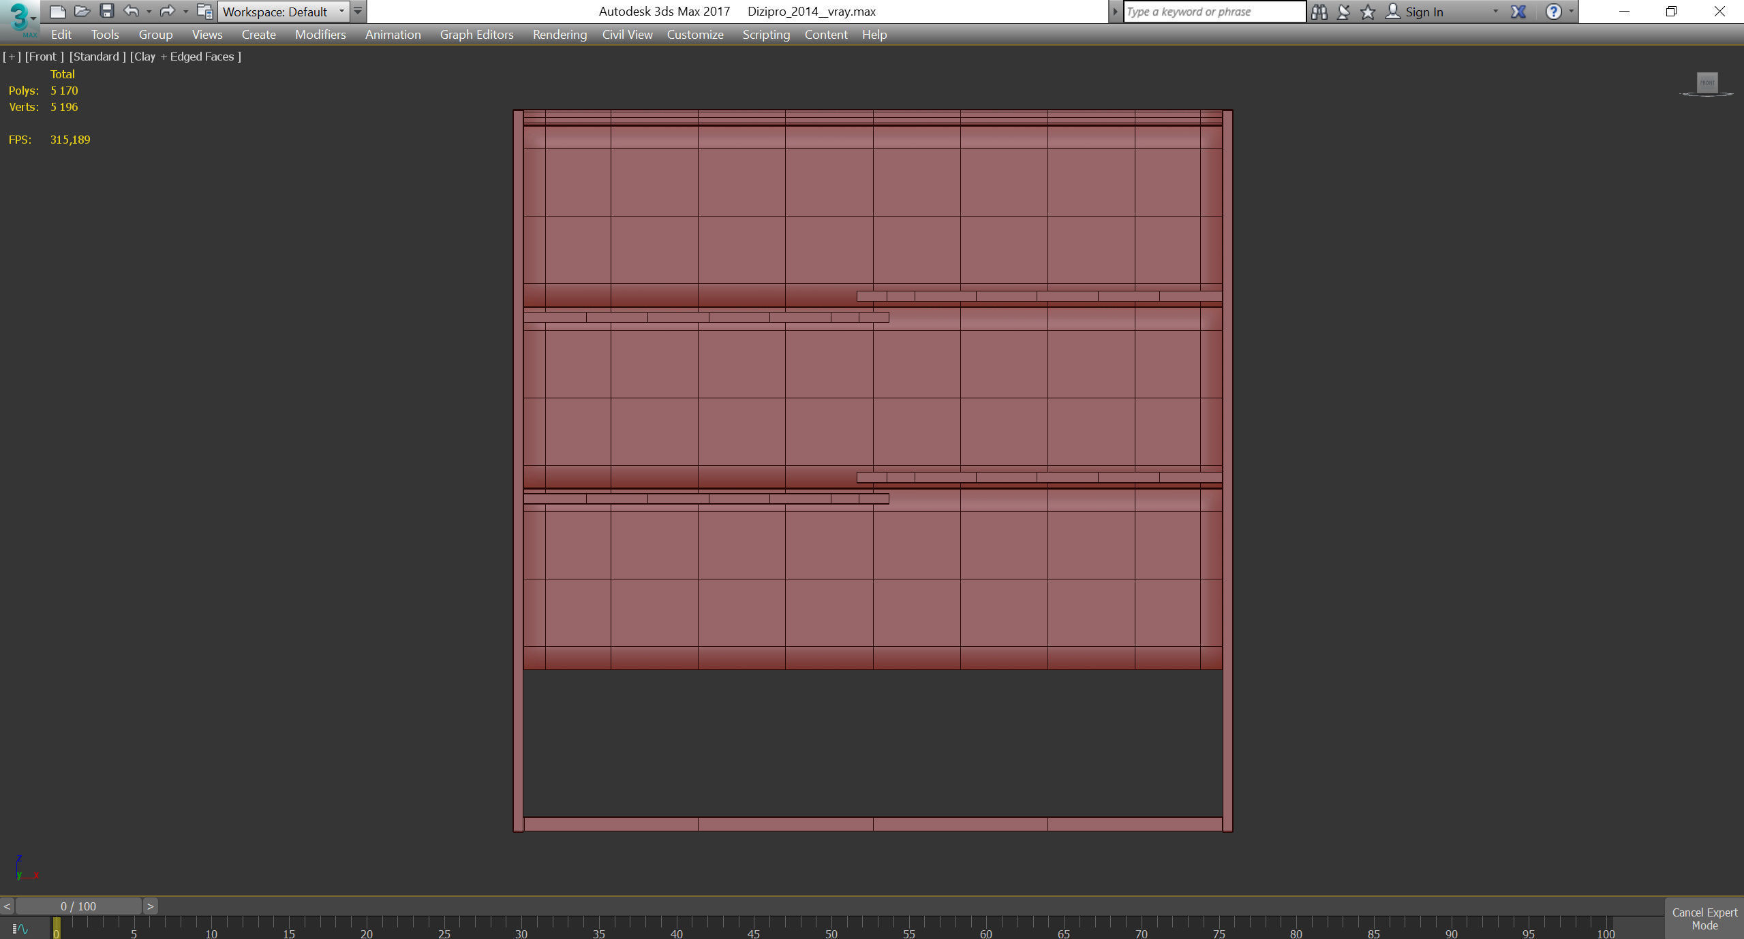Click the Favorites star icon
1744x939 pixels.
pos(1368,12)
